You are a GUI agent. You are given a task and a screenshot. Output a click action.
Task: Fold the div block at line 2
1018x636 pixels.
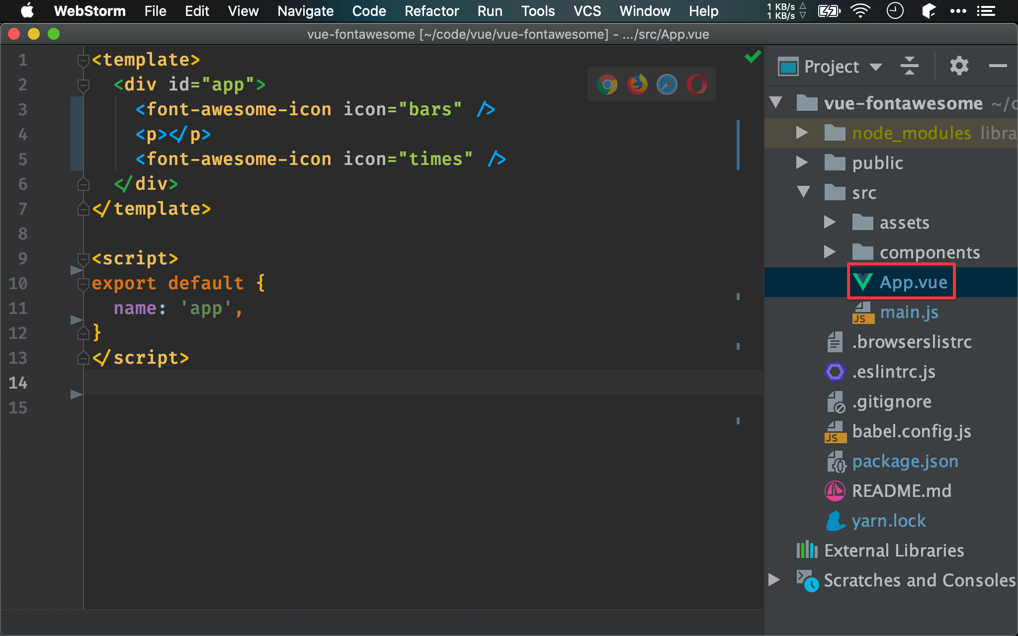tap(83, 85)
